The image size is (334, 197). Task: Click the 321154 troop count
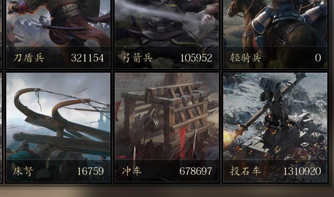point(87,58)
